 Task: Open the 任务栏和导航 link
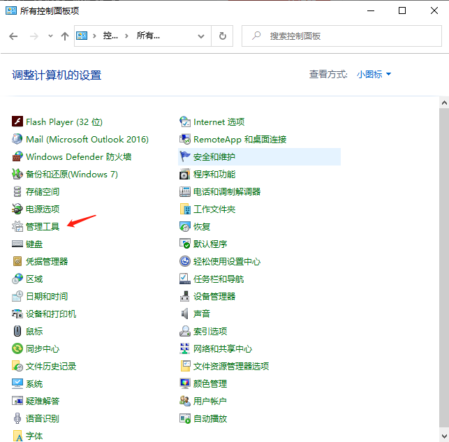click(x=219, y=279)
